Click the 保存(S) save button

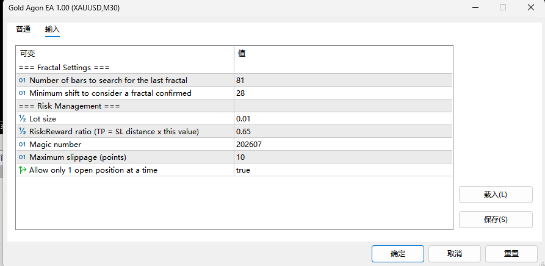(496, 220)
